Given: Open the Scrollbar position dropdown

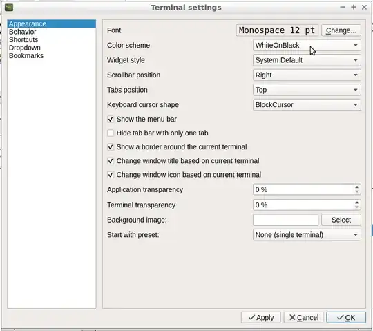Looking at the screenshot, I should point(307,75).
